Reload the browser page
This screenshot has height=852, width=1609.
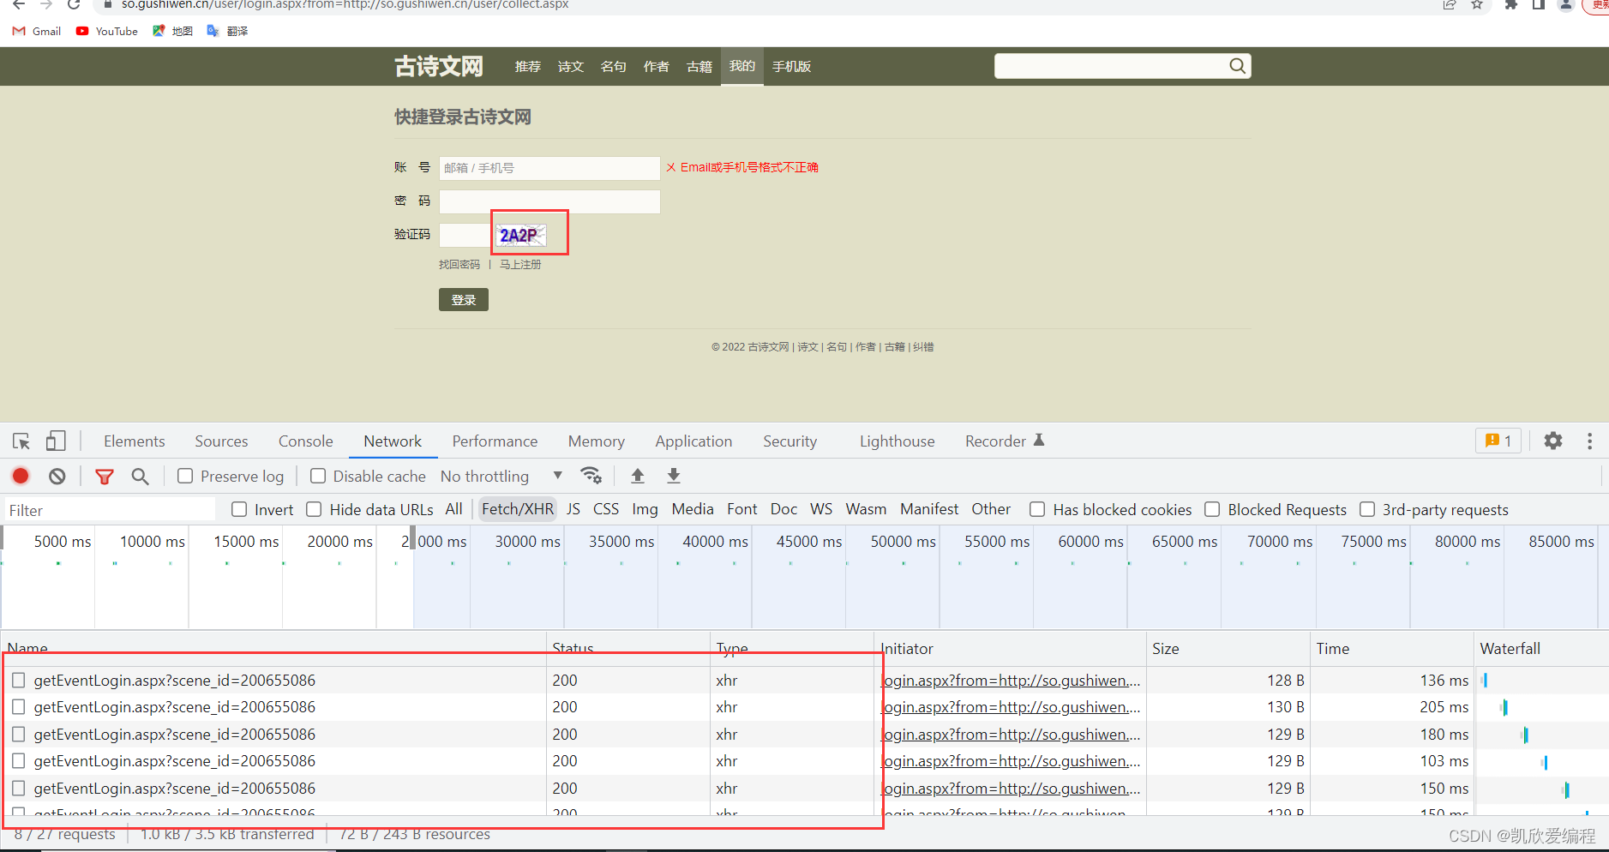(74, 4)
